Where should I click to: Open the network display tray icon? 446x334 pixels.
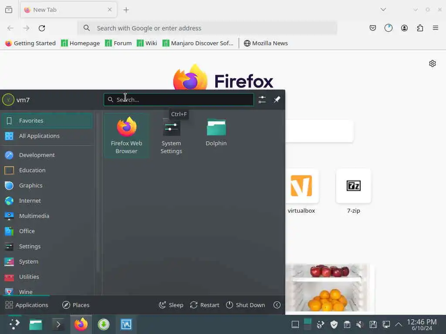coord(386,324)
